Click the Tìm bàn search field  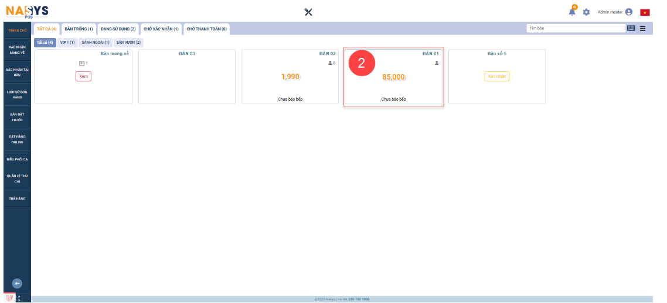coord(576,28)
